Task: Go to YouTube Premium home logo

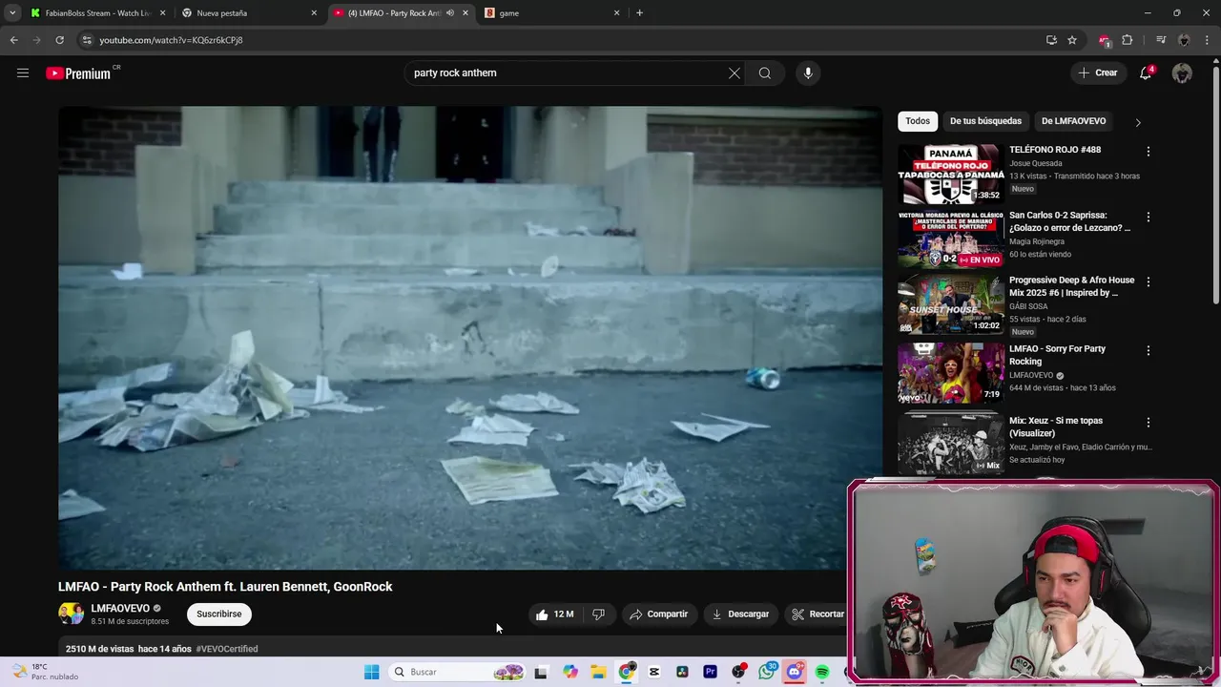Action: (79, 73)
